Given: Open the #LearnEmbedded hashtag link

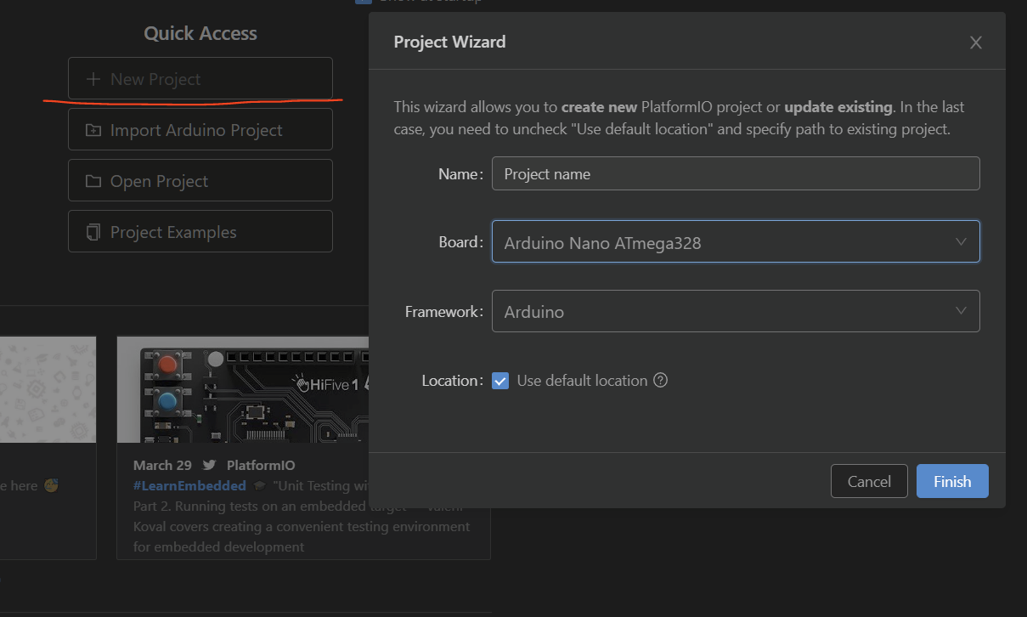Looking at the screenshot, I should click(189, 486).
